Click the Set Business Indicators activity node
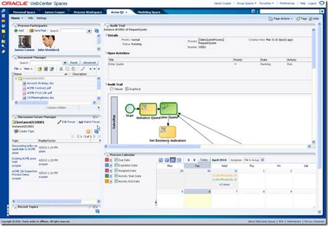The image size is (328, 226). 167,132
